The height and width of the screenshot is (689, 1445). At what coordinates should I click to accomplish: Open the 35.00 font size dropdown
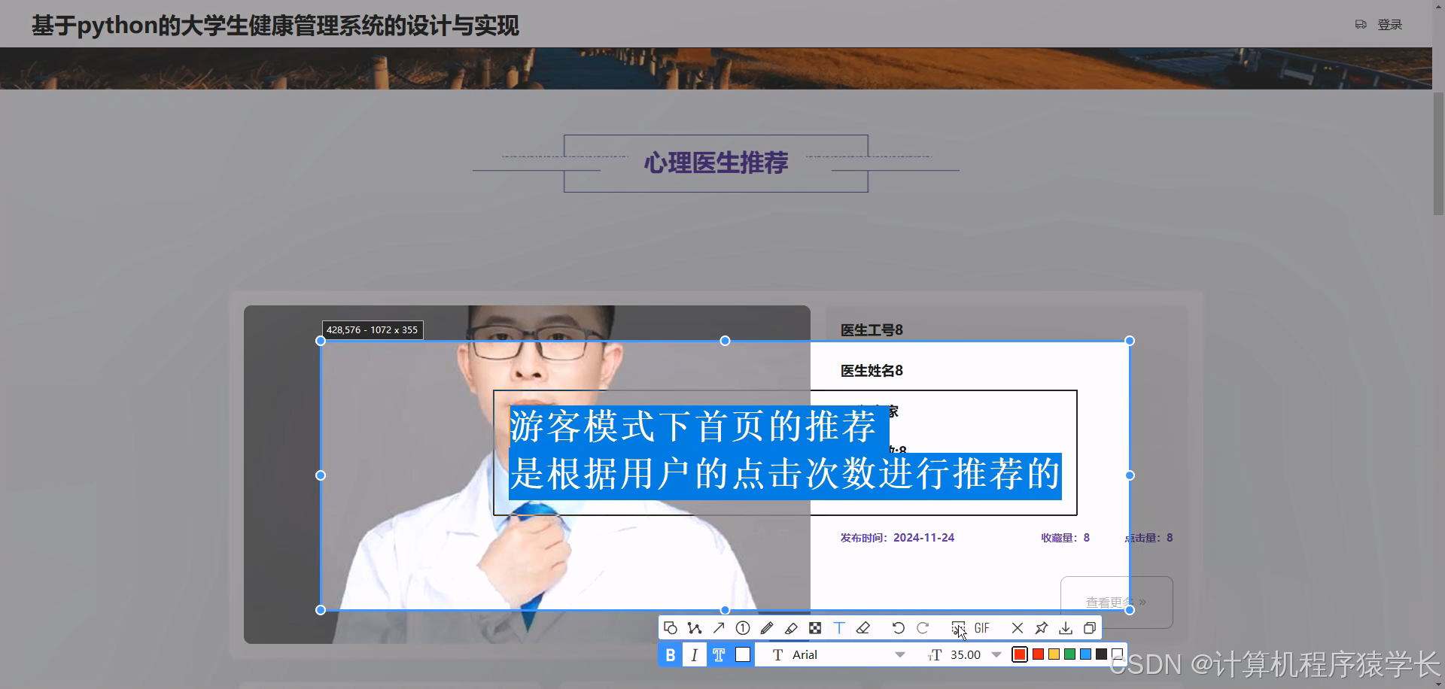coord(966,655)
